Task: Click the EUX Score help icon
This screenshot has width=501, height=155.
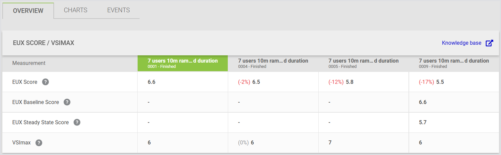Action: click(x=46, y=82)
